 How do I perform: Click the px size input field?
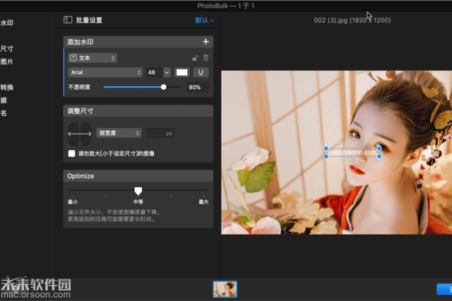[x=160, y=134]
